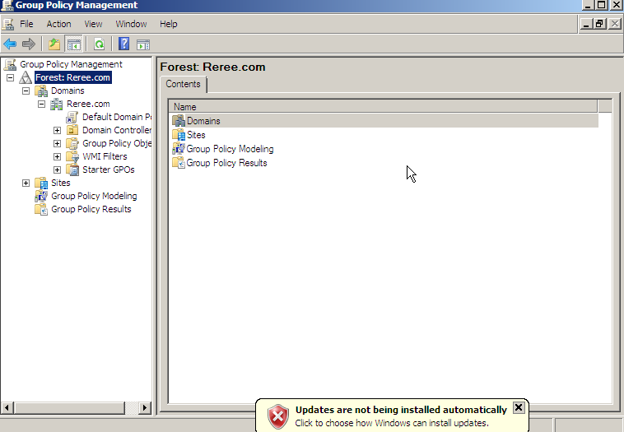Click red shield icon in updates notification
Screen dimensions: 624x432
277,416
